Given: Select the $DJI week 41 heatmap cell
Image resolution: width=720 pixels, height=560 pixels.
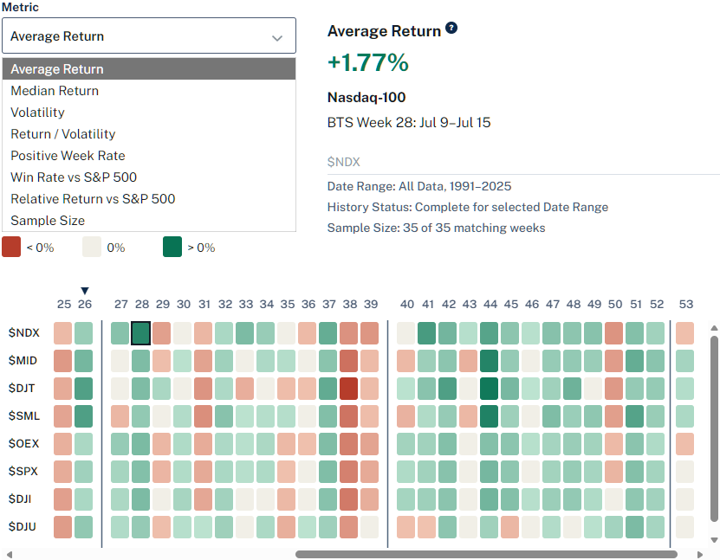Looking at the screenshot, I should [x=427, y=499].
